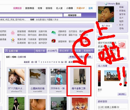Open 小圈圈 in the top navigation
Image resolution: width=130 pixels, height=110 pixels.
(70, 8)
